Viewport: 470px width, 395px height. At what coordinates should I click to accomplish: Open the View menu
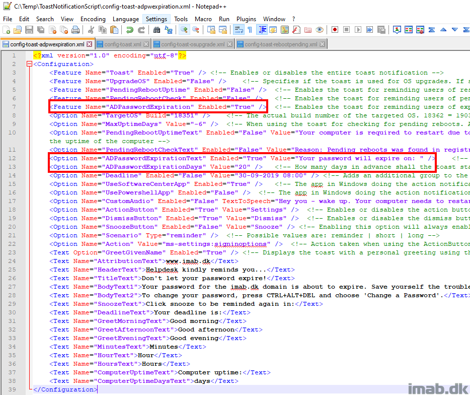coord(67,19)
